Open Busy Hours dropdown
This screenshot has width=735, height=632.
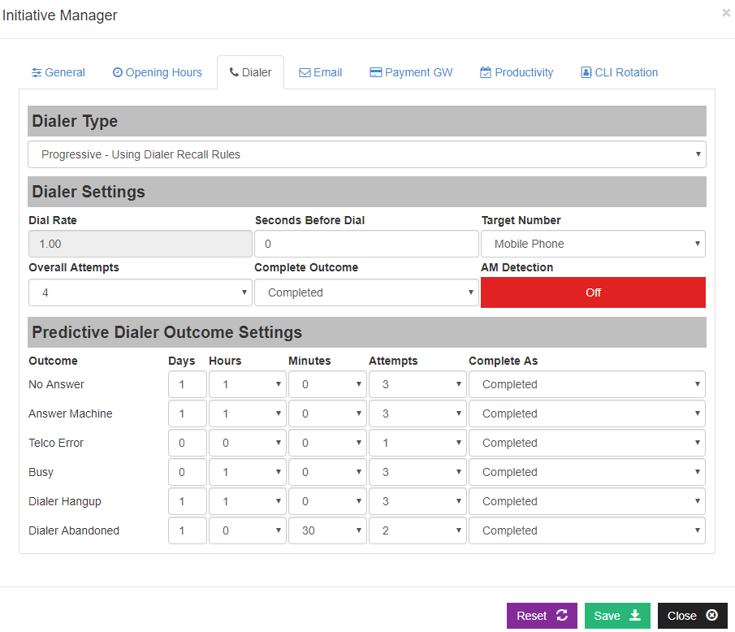tap(248, 472)
